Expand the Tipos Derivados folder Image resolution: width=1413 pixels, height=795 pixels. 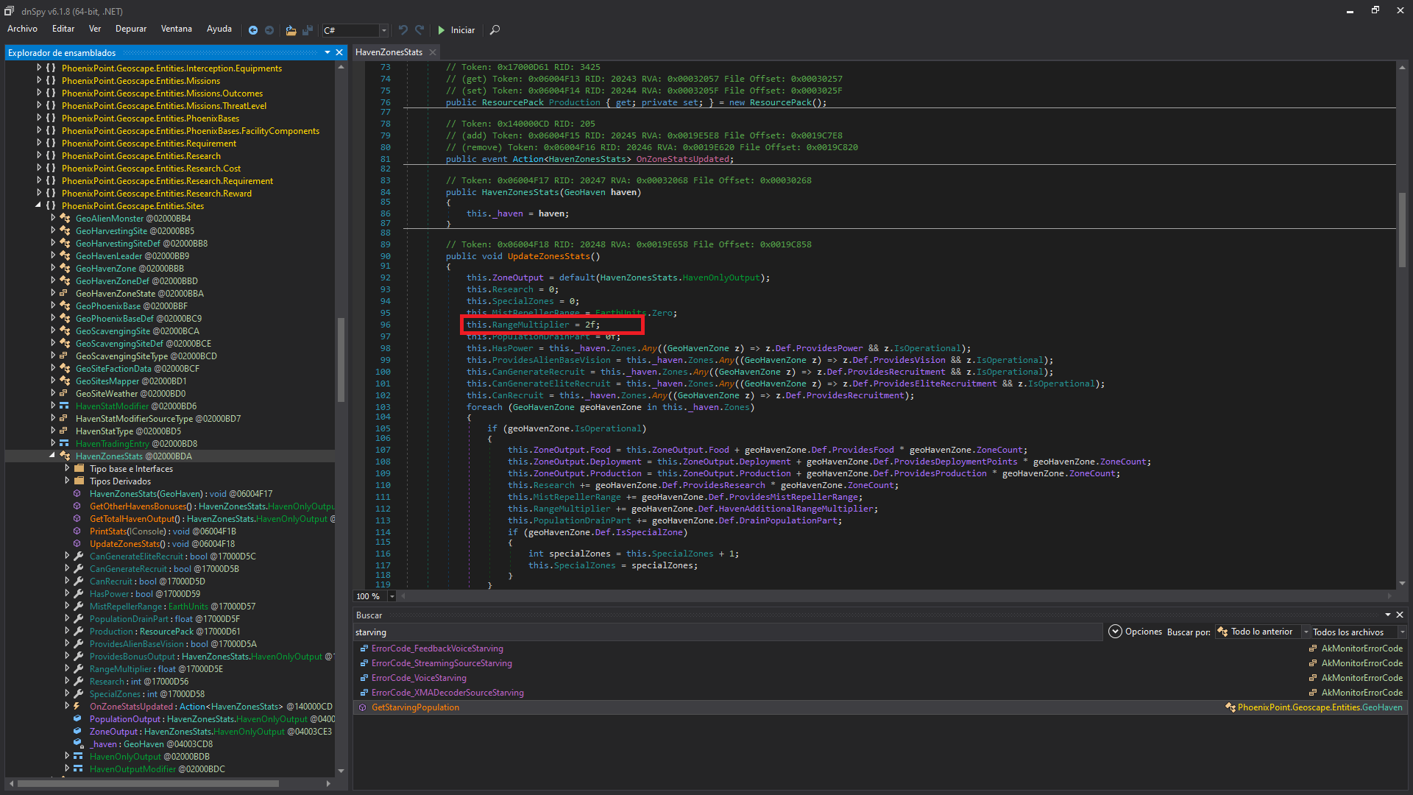click(x=66, y=481)
